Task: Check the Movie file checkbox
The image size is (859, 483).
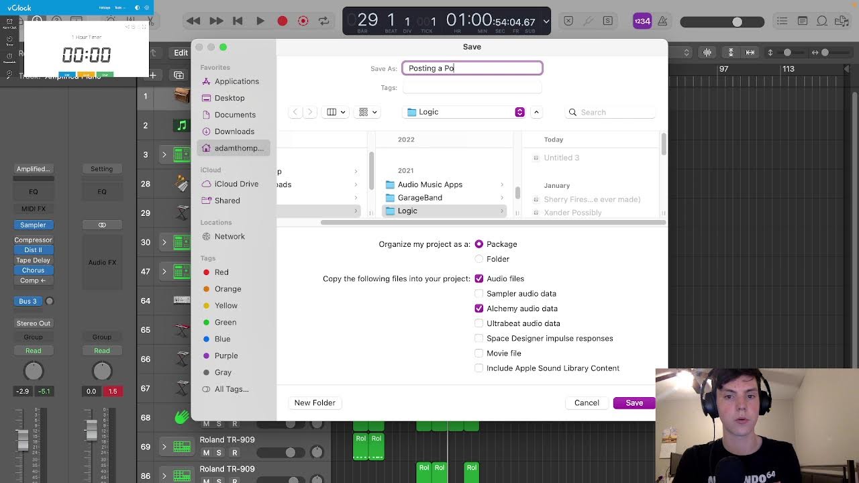Action: [x=479, y=353]
